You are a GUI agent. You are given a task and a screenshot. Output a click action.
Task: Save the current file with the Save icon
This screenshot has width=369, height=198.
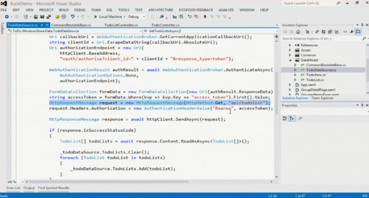tap(42, 17)
